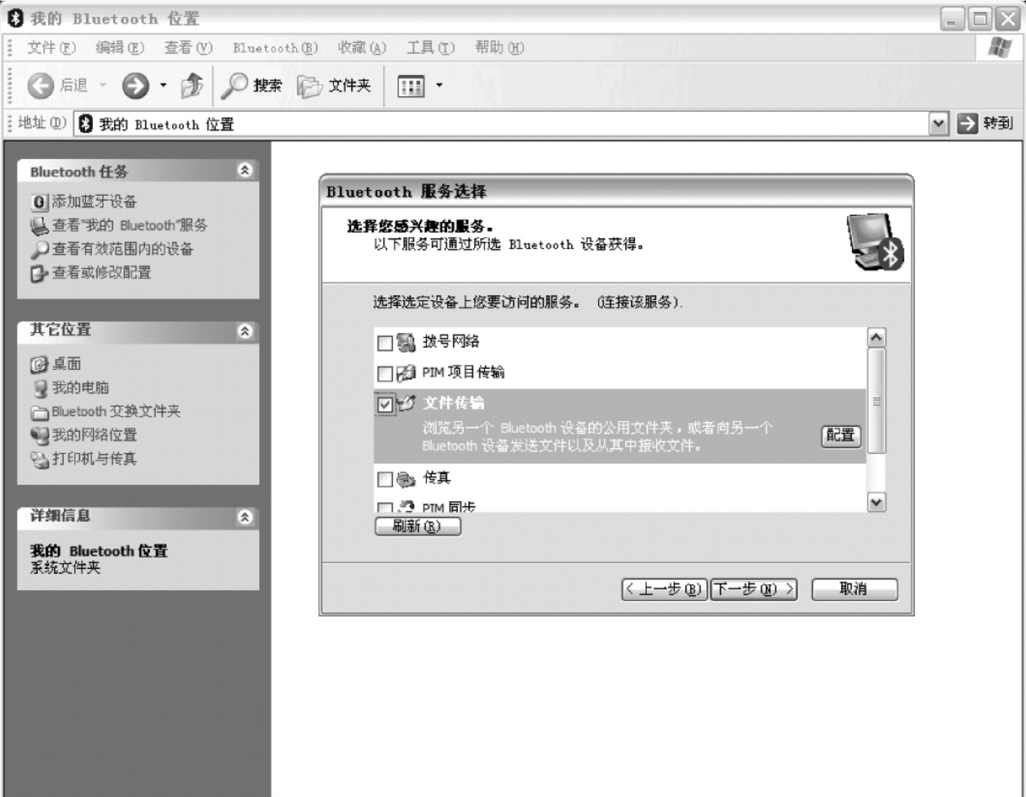Select the PIM 项目传输 row text
Screen dimensions: 1026x797
(463, 372)
